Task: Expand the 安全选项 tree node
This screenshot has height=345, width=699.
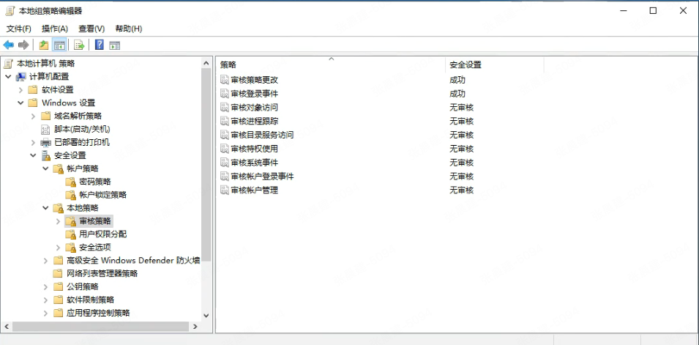Action: click(58, 248)
